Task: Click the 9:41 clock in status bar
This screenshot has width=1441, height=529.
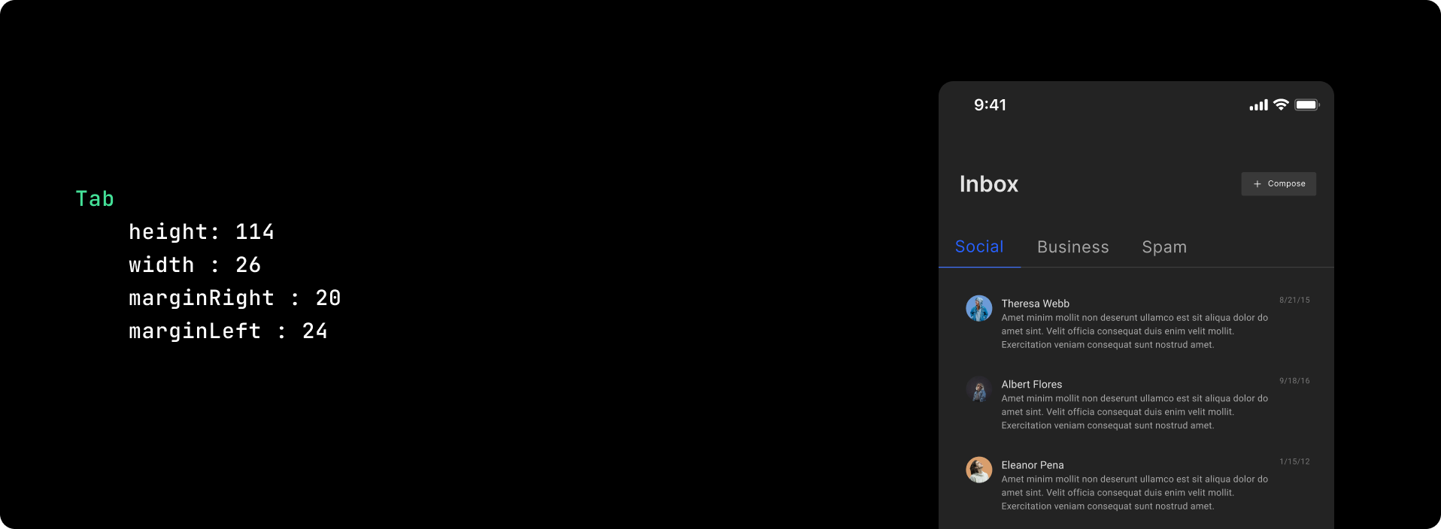Action: [990, 105]
